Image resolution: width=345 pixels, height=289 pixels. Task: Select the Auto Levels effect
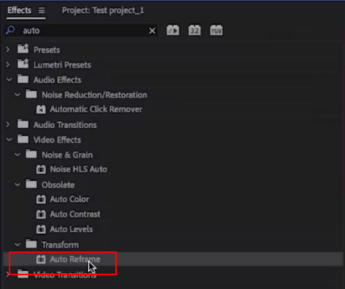pyautogui.click(x=71, y=229)
